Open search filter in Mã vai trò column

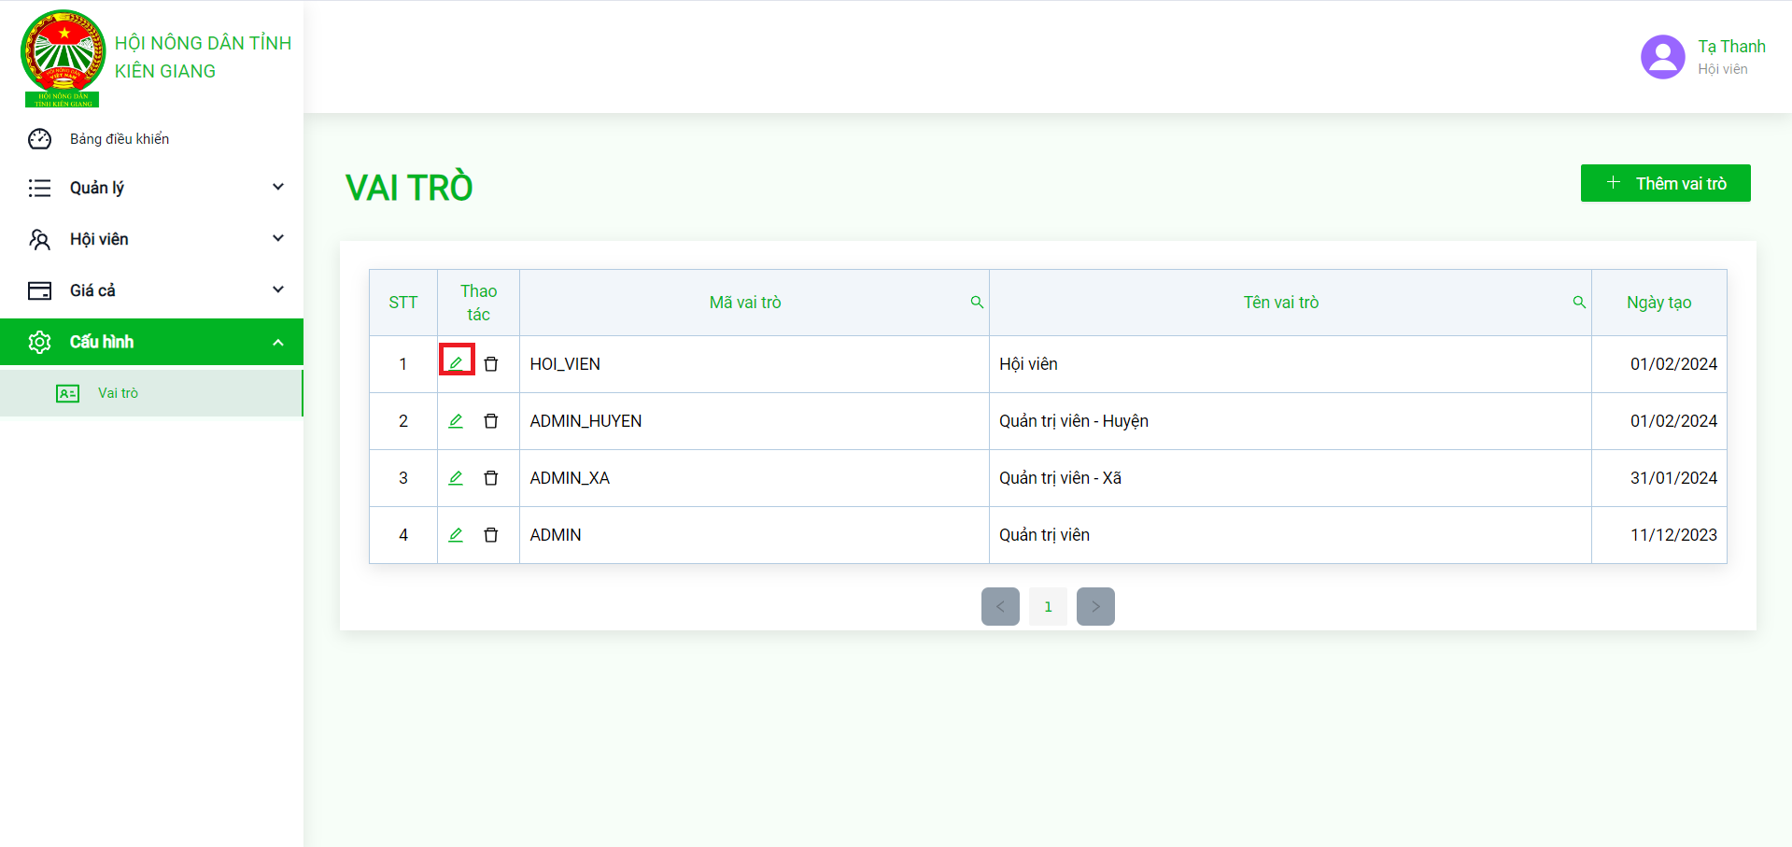[x=977, y=302]
